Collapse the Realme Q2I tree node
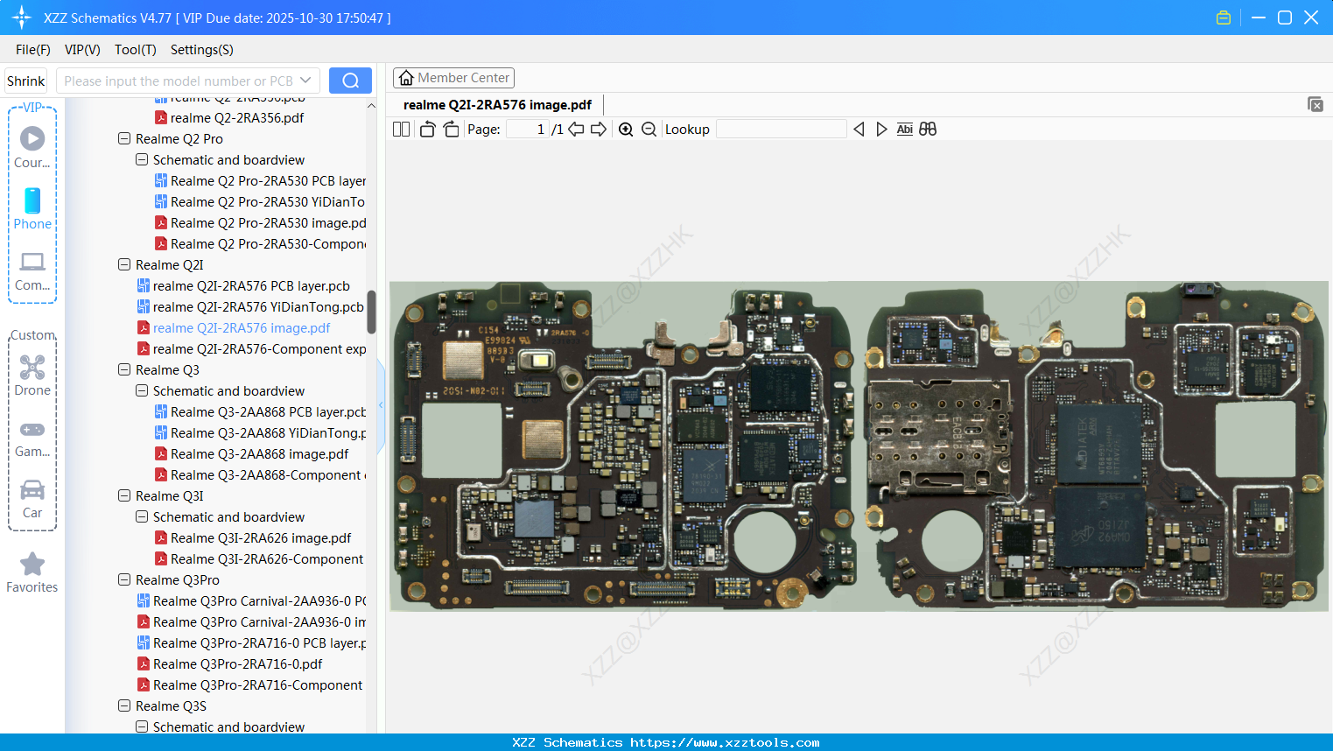The image size is (1333, 751). pyautogui.click(x=124, y=265)
